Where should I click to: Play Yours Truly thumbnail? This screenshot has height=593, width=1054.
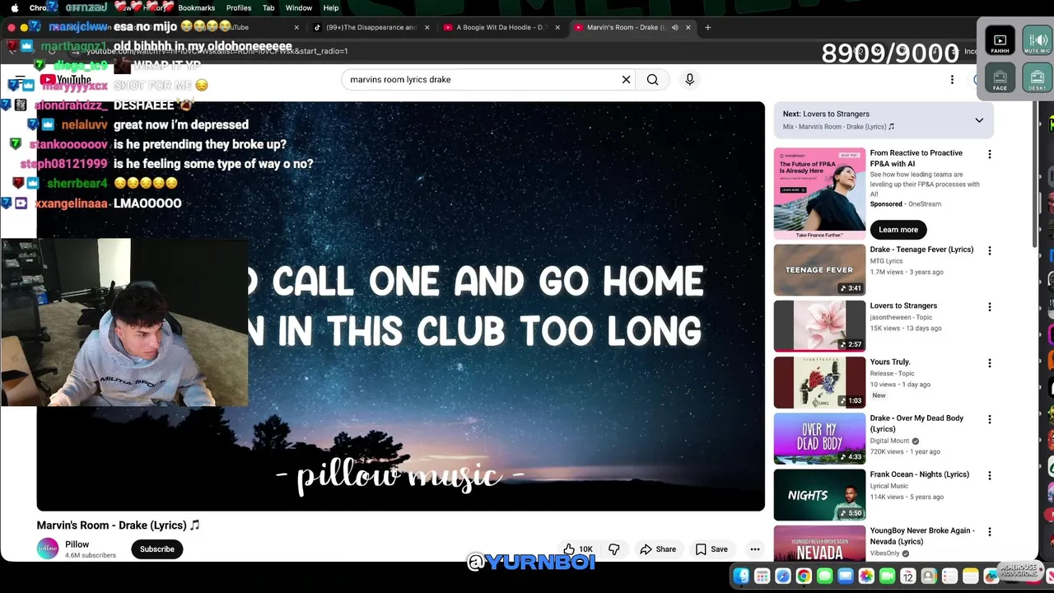point(819,382)
